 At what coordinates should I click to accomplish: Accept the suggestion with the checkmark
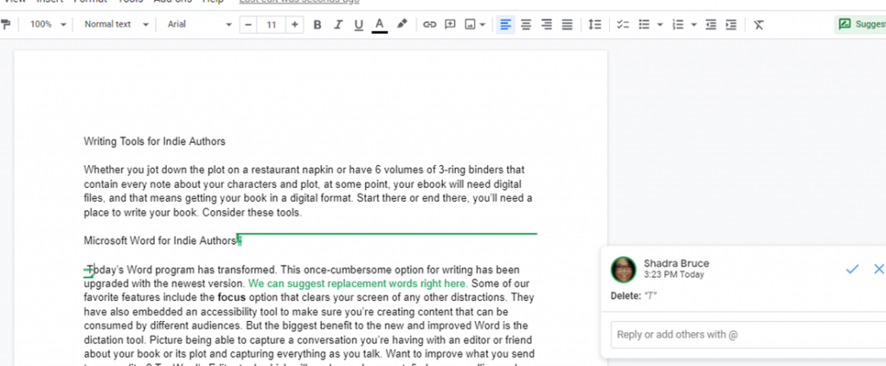852,269
